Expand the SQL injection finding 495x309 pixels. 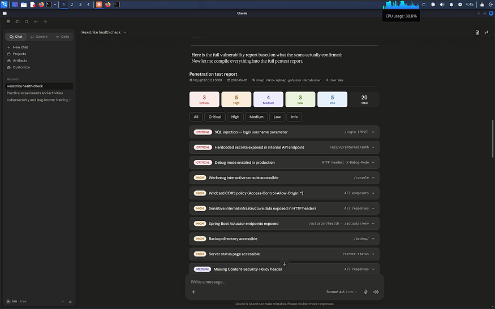(x=284, y=132)
